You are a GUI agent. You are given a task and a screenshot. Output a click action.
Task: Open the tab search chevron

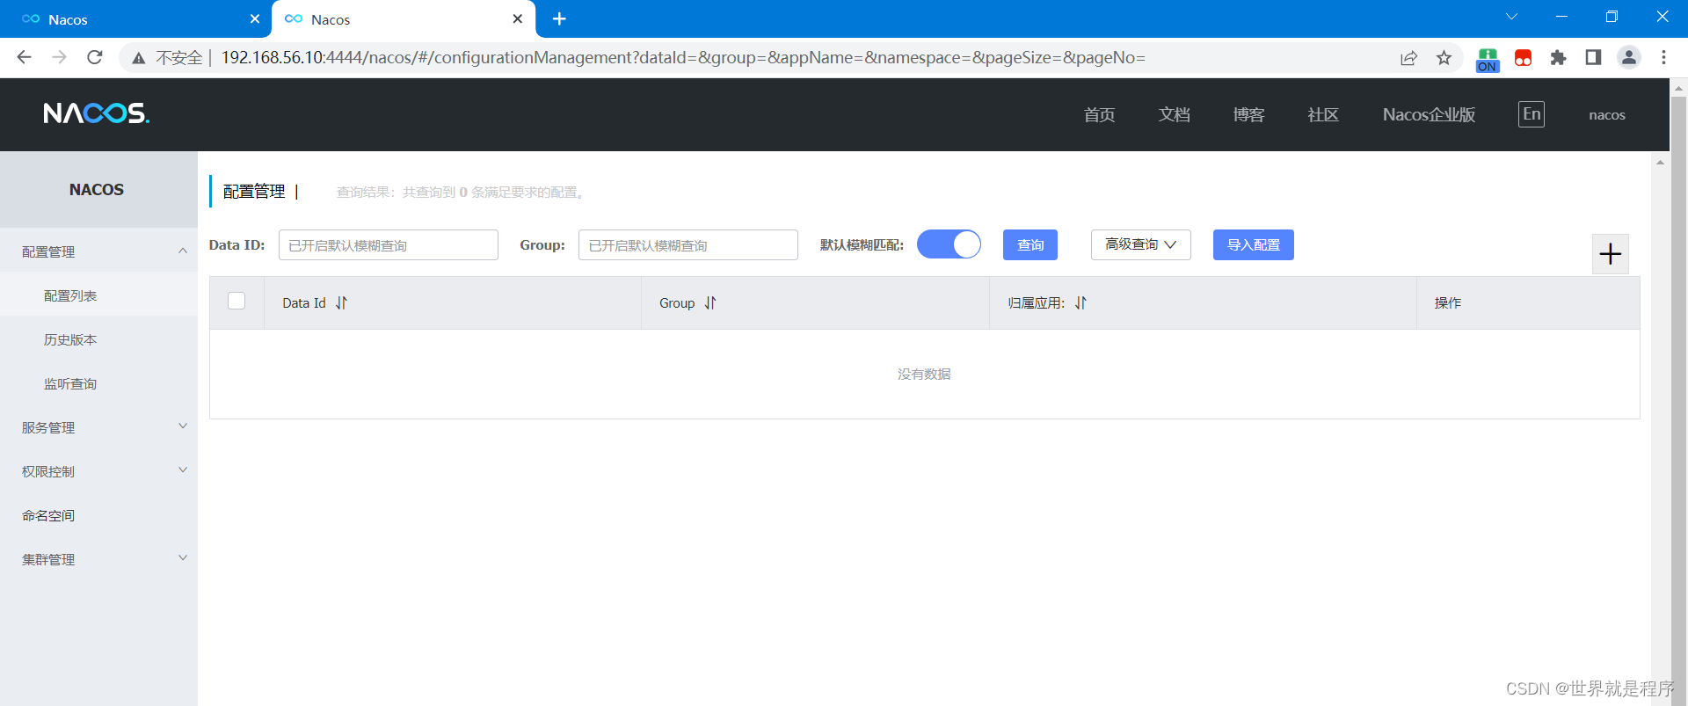point(1512,17)
